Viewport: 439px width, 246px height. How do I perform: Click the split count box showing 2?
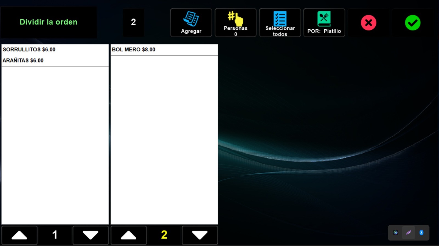(x=133, y=22)
